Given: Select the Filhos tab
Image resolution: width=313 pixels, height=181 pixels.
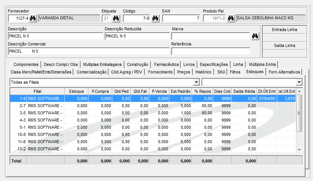Looking at the screenshot, I should (x=235, y=72).
